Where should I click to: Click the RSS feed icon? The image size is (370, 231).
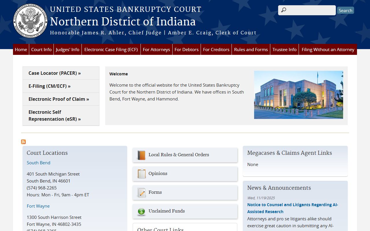click(23, 142)
